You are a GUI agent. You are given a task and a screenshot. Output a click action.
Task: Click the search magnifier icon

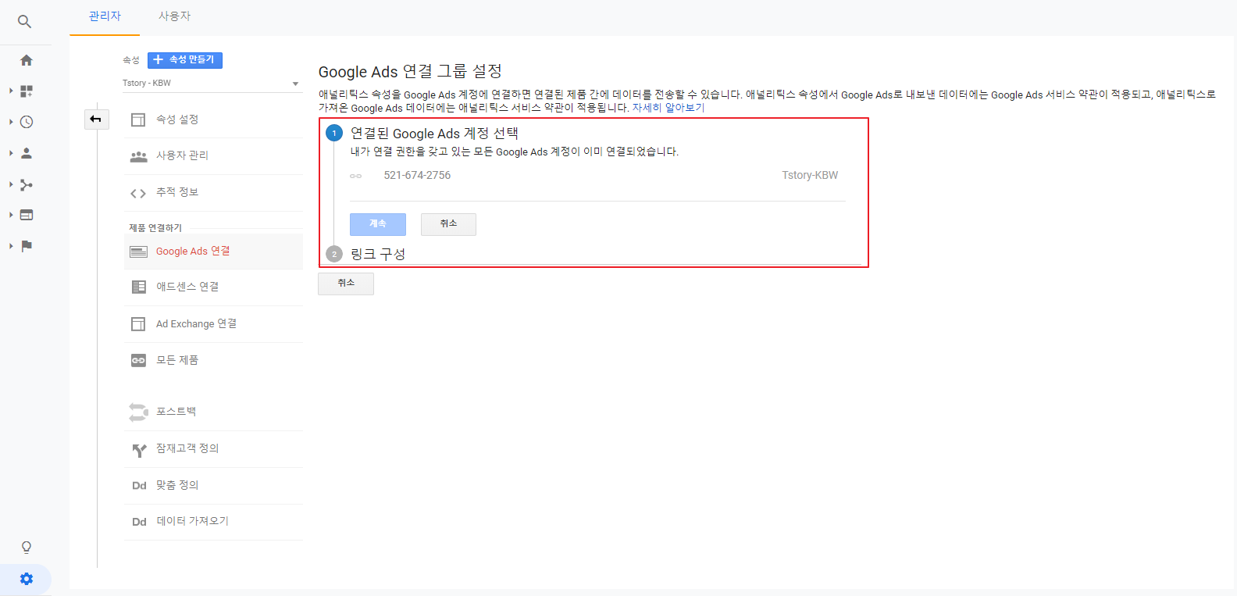pos(25,22)
